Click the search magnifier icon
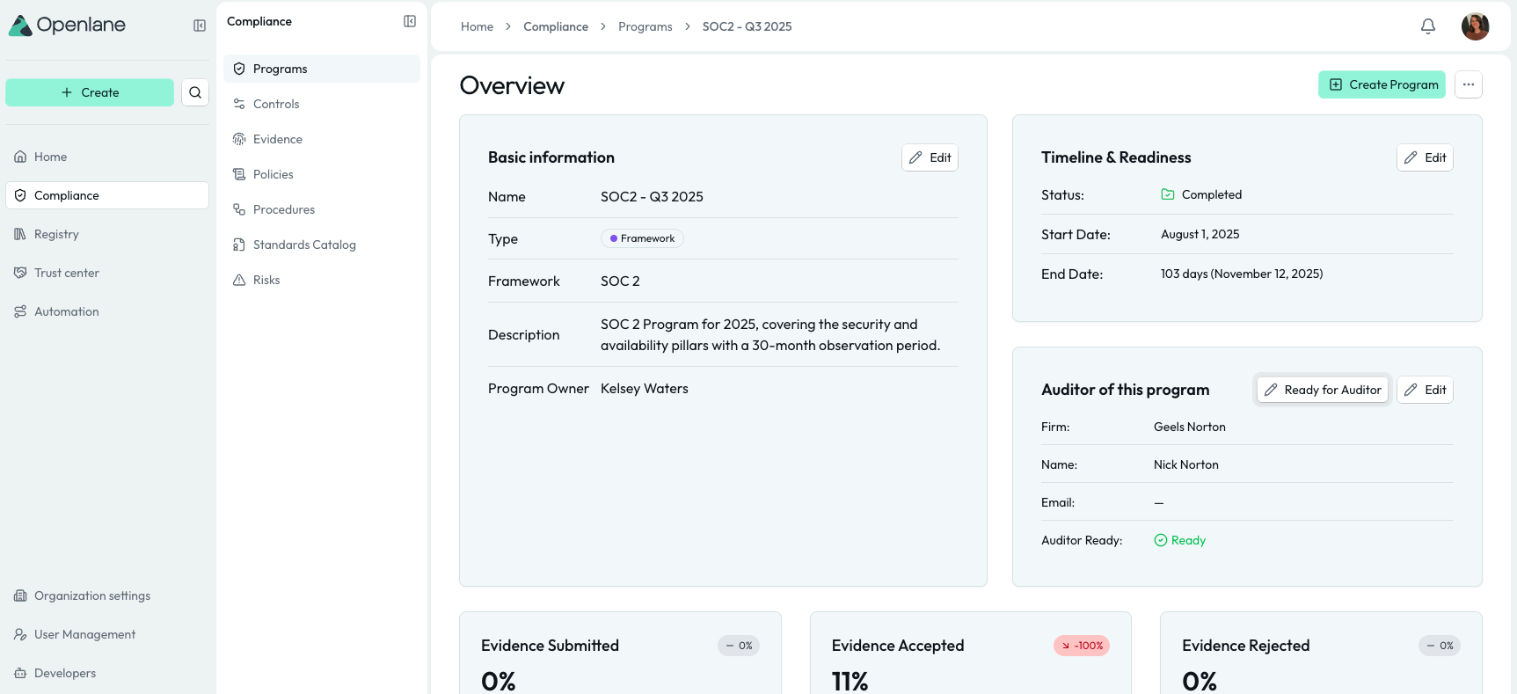 (x=195, y=92)
